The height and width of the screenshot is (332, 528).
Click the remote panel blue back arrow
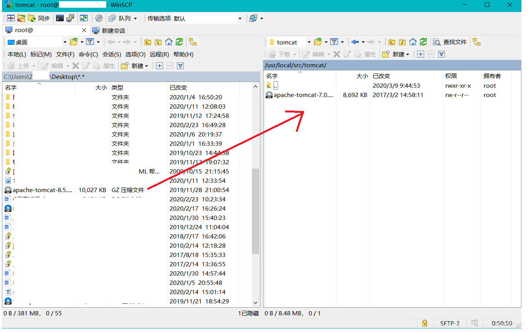pyautogui.click(x=355, y=42)
